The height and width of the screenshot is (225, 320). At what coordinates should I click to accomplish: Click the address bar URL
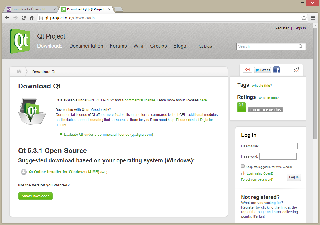coord(70,18)
